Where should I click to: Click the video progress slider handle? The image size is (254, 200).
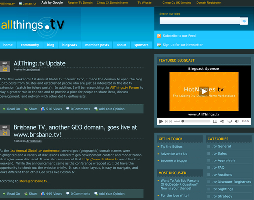click(183, 121)
